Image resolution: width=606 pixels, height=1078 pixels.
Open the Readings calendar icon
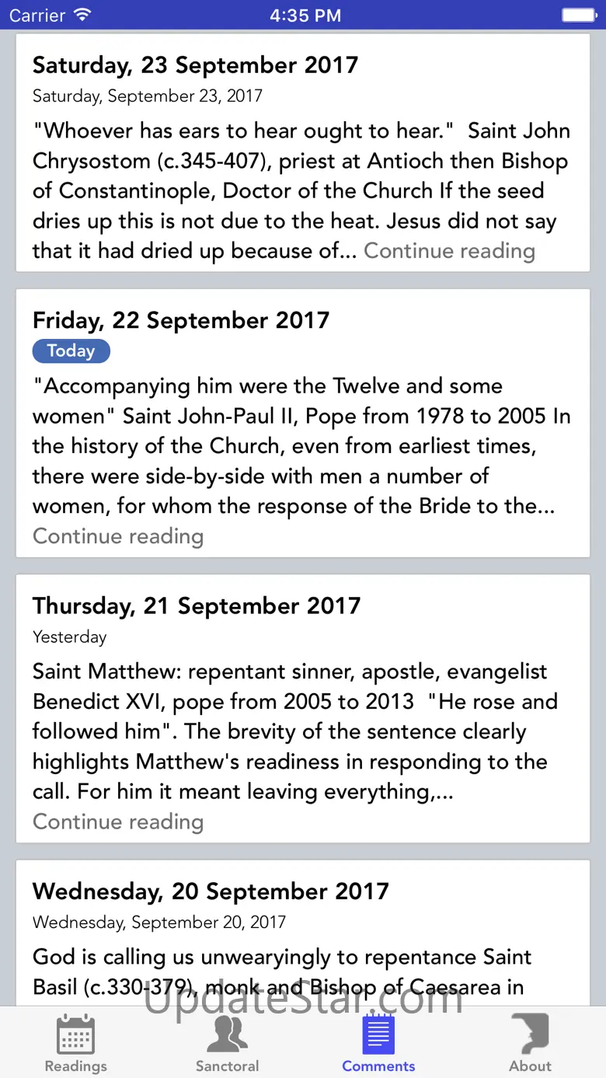point(75,1034)
